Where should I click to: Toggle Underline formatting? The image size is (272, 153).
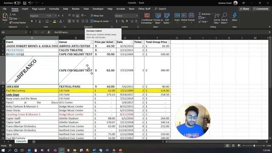[40, 21]
